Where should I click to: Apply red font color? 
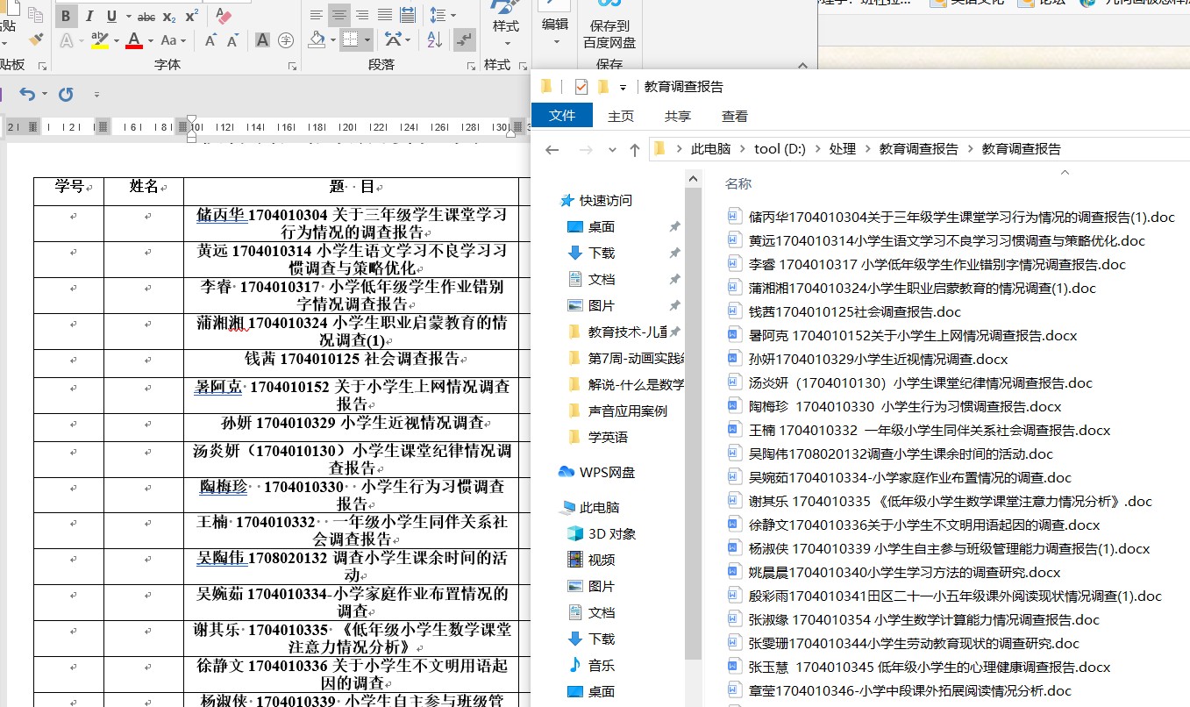click(x=134, y=40)
